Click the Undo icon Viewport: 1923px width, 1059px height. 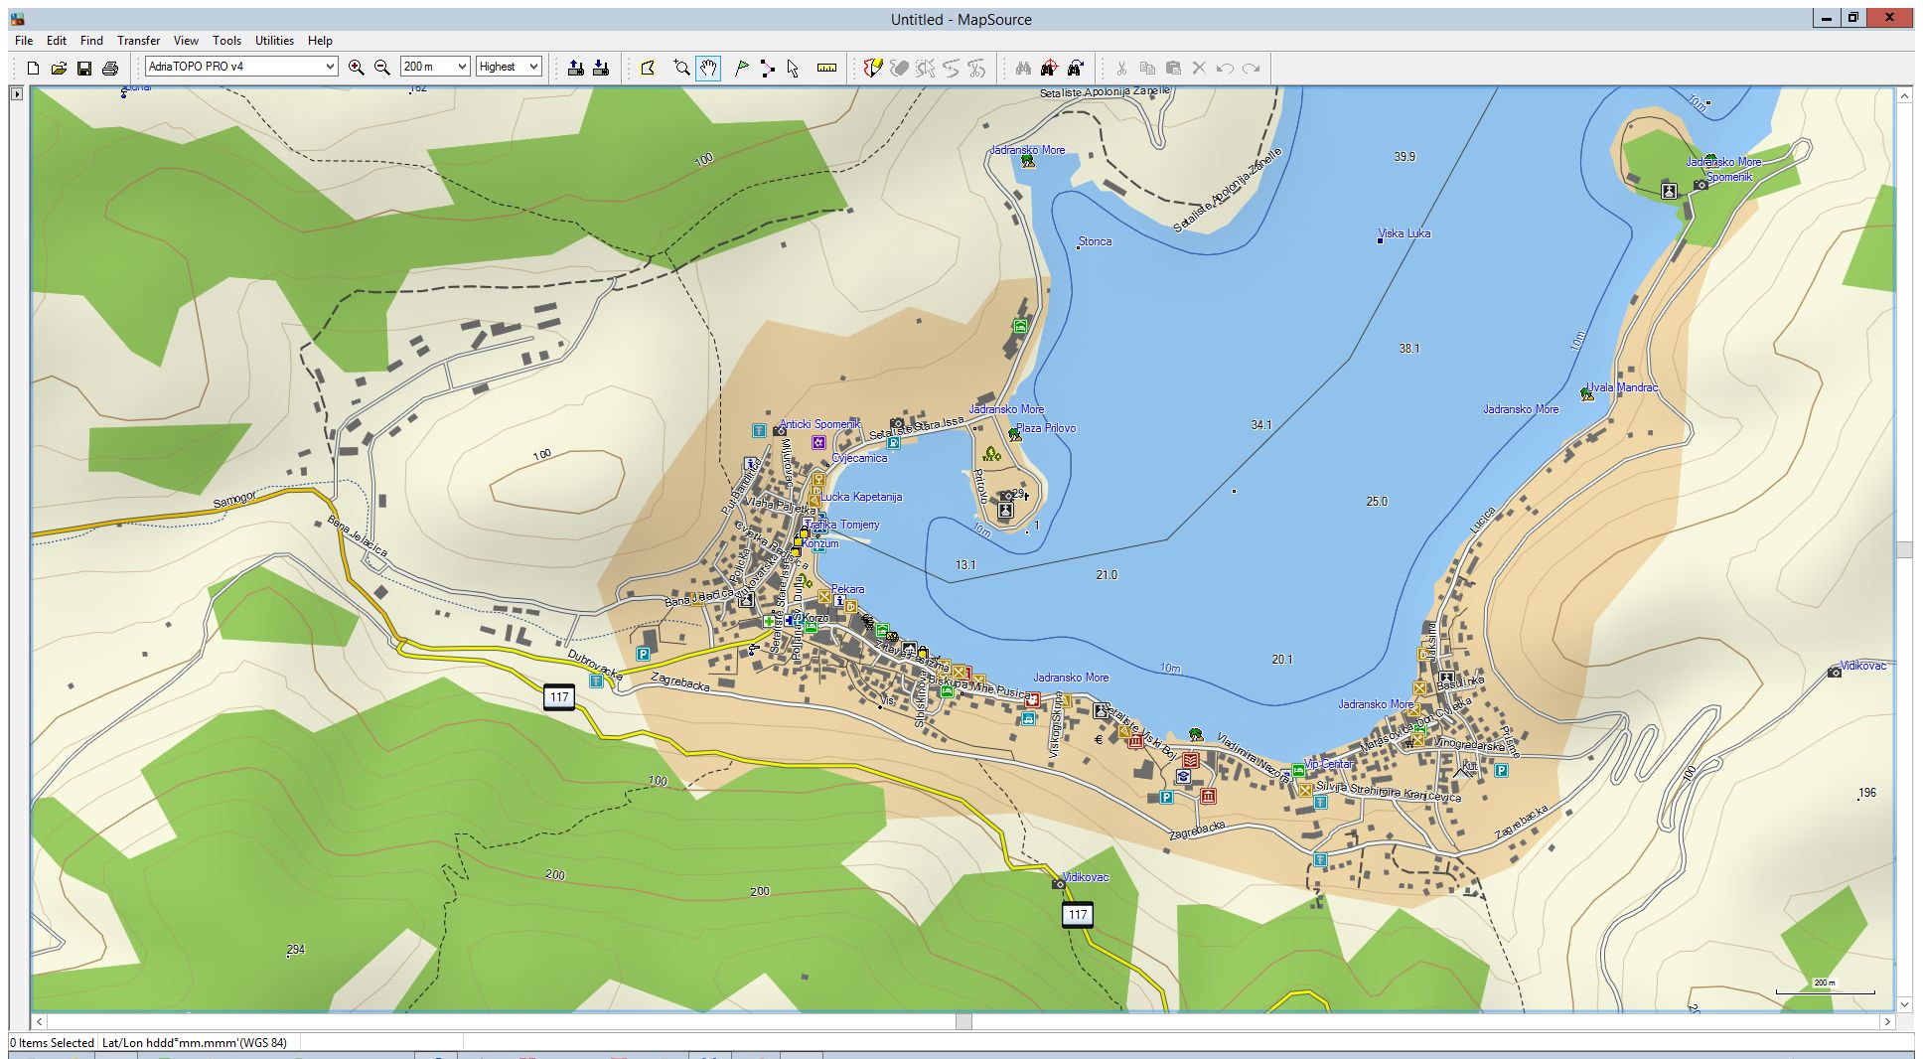pos(1225,68)
